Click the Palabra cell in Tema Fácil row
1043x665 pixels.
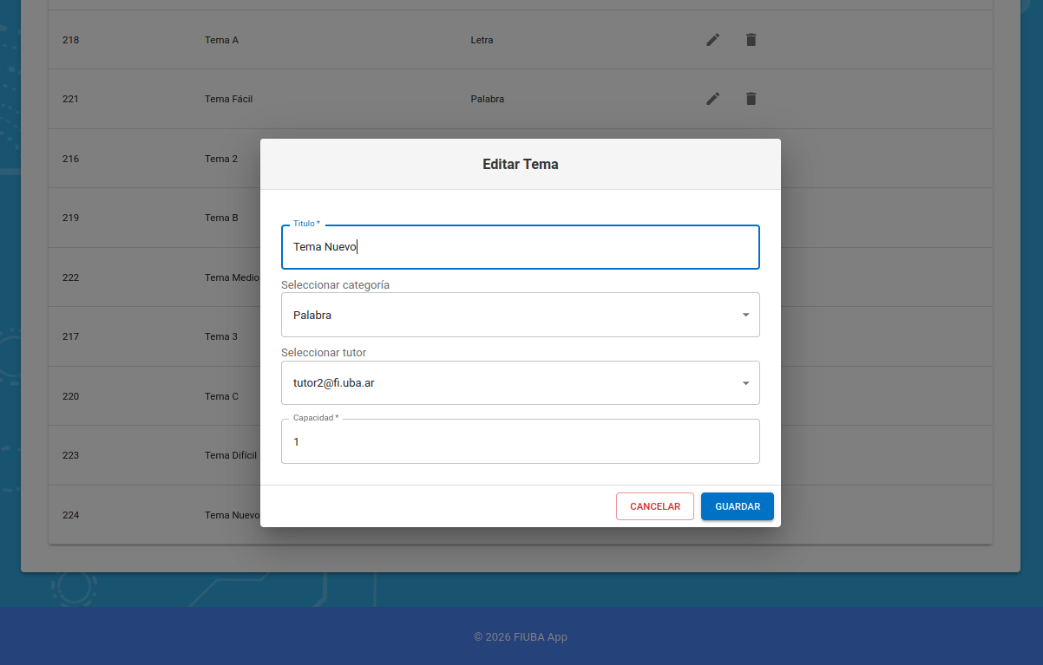click(x=487, y=99)
